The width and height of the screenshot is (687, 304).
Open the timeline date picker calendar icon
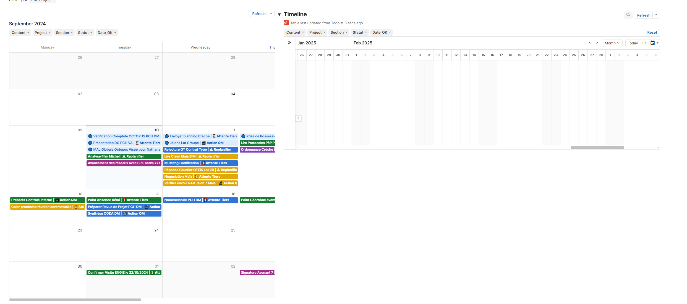[x=652, y=43]
